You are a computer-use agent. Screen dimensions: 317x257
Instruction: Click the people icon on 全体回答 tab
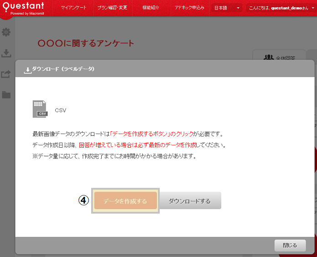[x=269, y=58]
